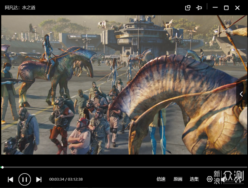Close the video player window
Viewport: 248px width, 188px height.
click(x=237, y=8)
